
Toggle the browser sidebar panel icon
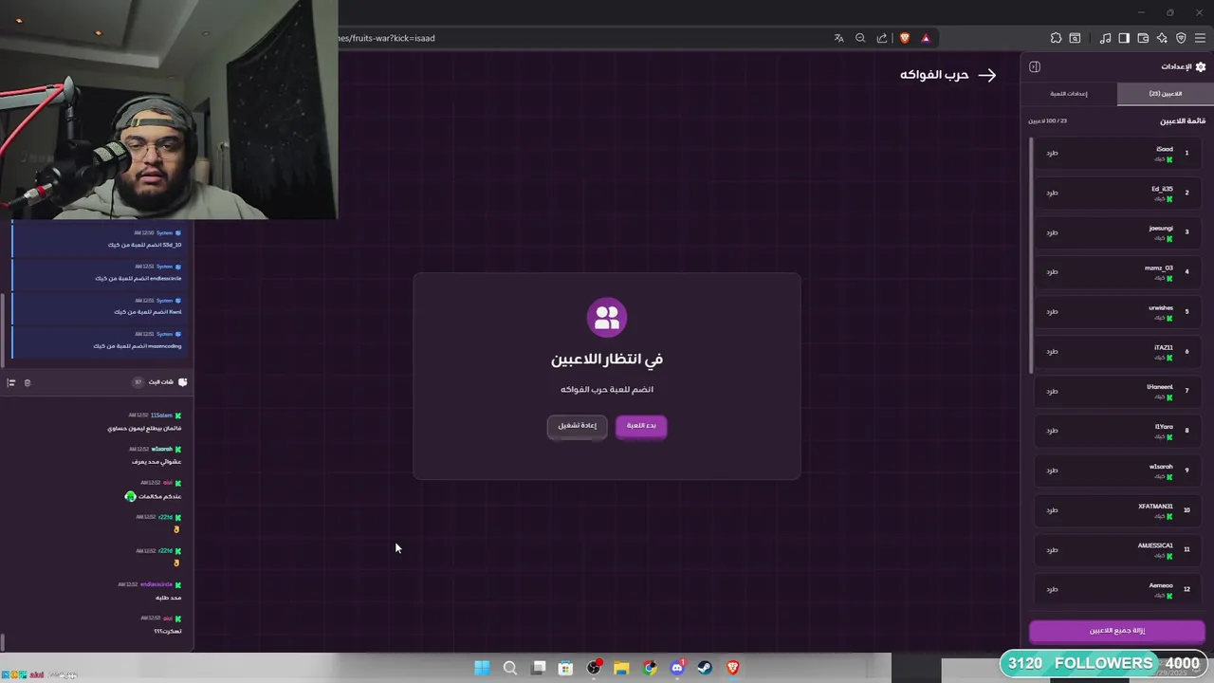click(x=1124, y=38)
